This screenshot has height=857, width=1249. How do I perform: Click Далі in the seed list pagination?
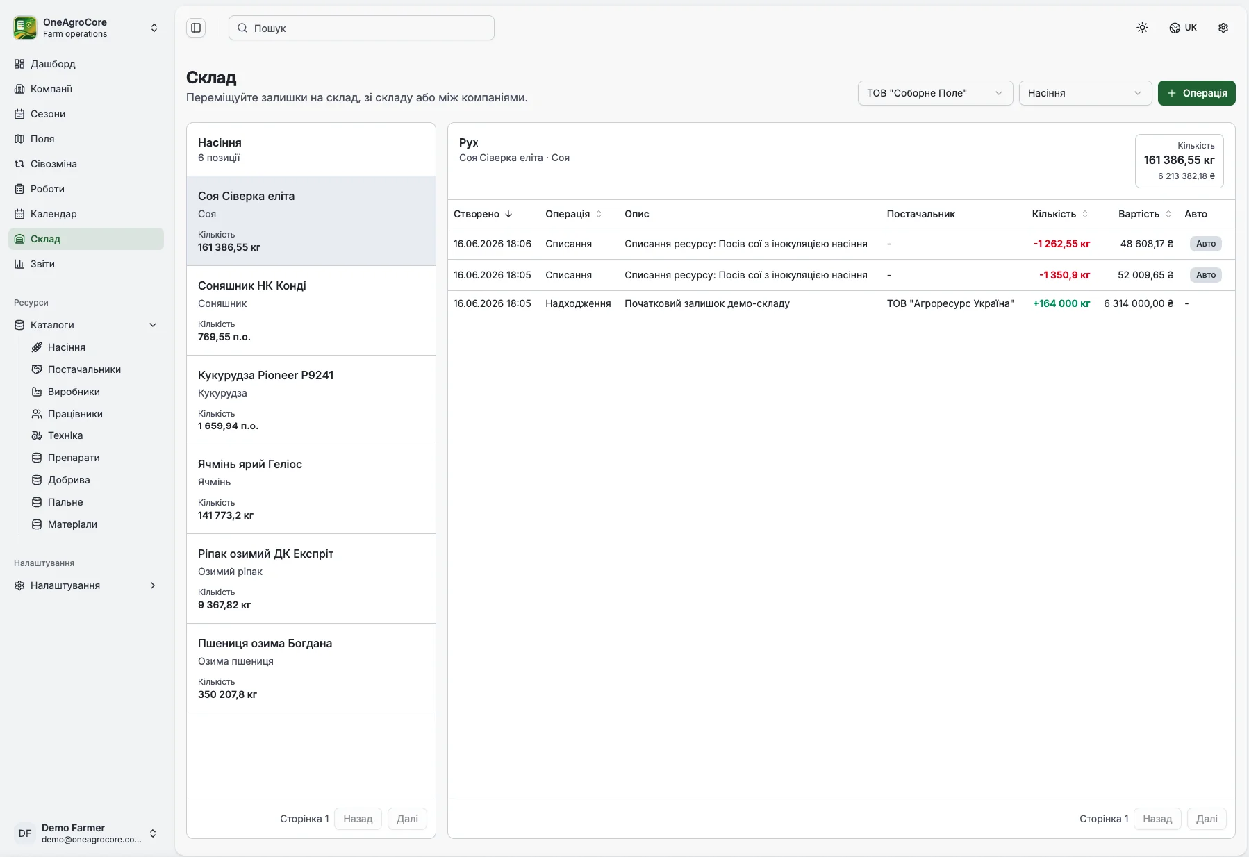(x=407, y=819)
